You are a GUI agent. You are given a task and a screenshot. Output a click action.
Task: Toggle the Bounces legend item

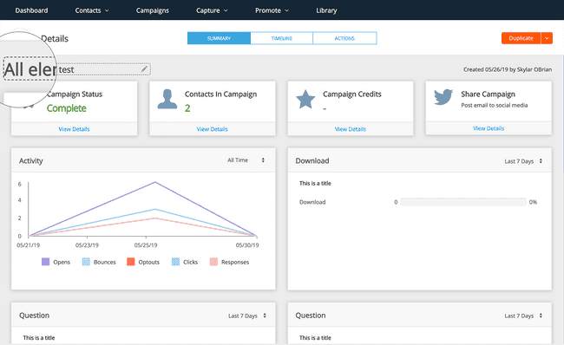pyautogui.click(x=99, y=262)
